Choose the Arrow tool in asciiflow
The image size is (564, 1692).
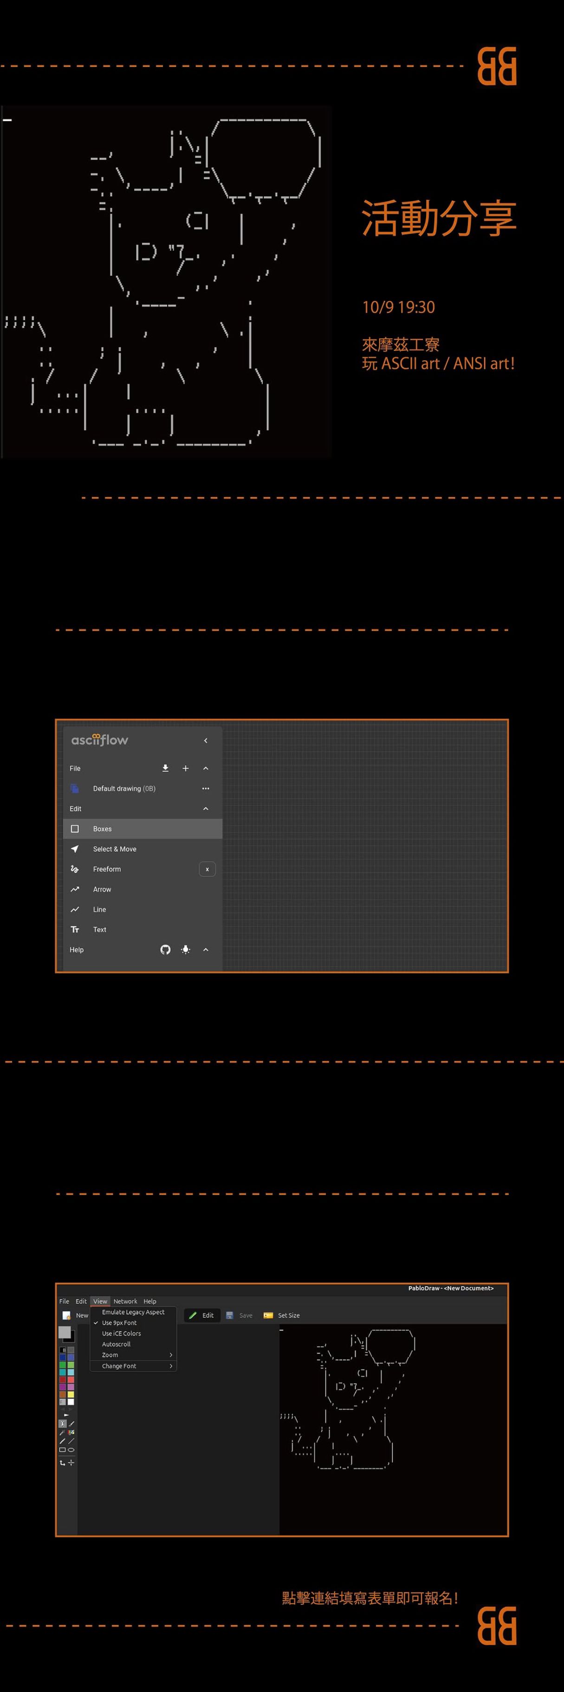click(102, 888)
